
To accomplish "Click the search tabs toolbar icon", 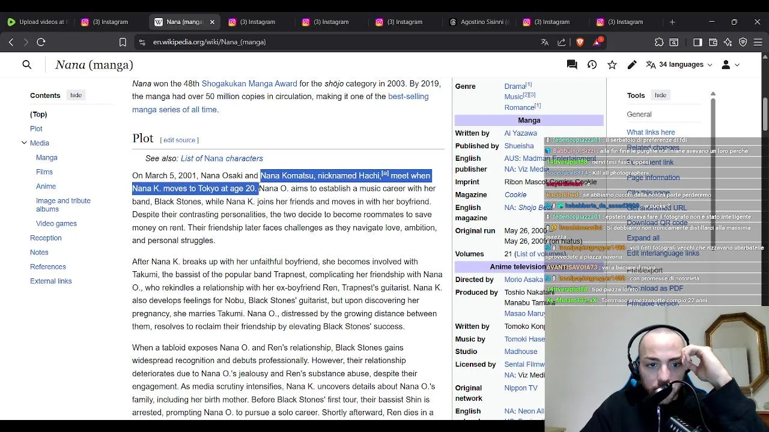I will click(x=674, y=42).
